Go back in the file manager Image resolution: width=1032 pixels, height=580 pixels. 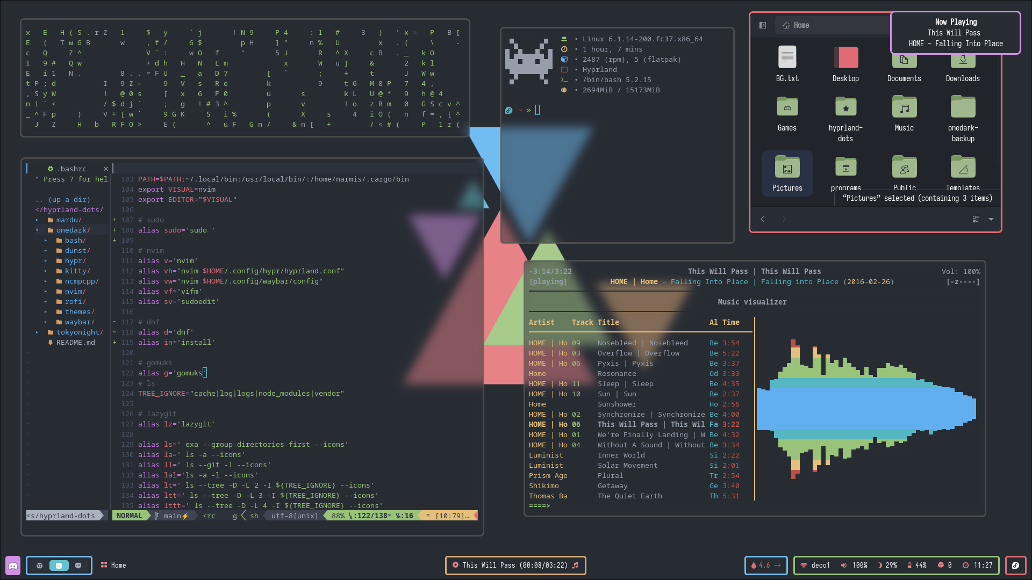763,219
